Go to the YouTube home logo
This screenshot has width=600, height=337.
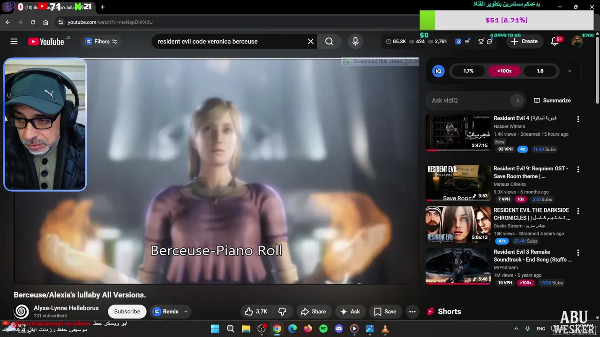46,42
